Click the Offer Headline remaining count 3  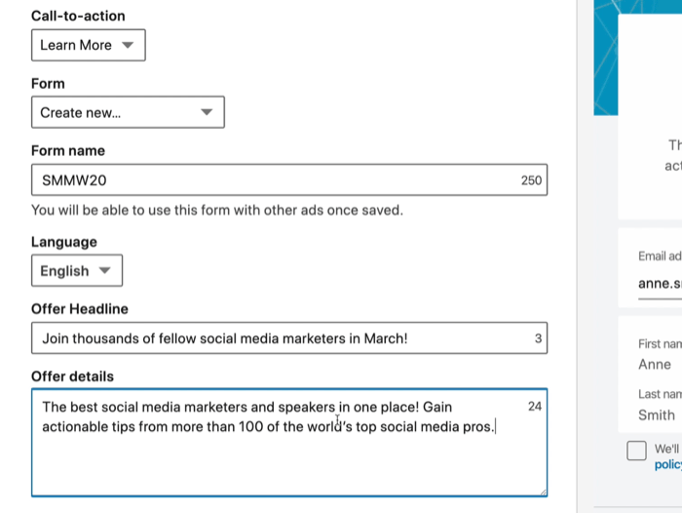(x=538, y=339)
